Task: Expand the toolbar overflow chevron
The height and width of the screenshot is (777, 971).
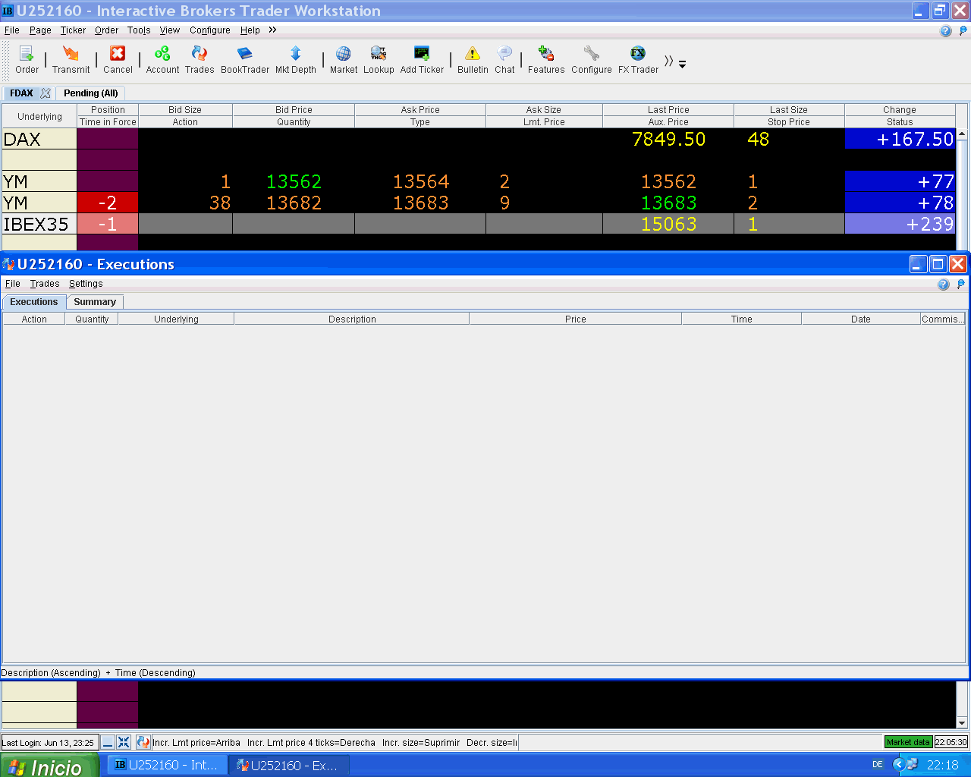Action: (668, 61)
